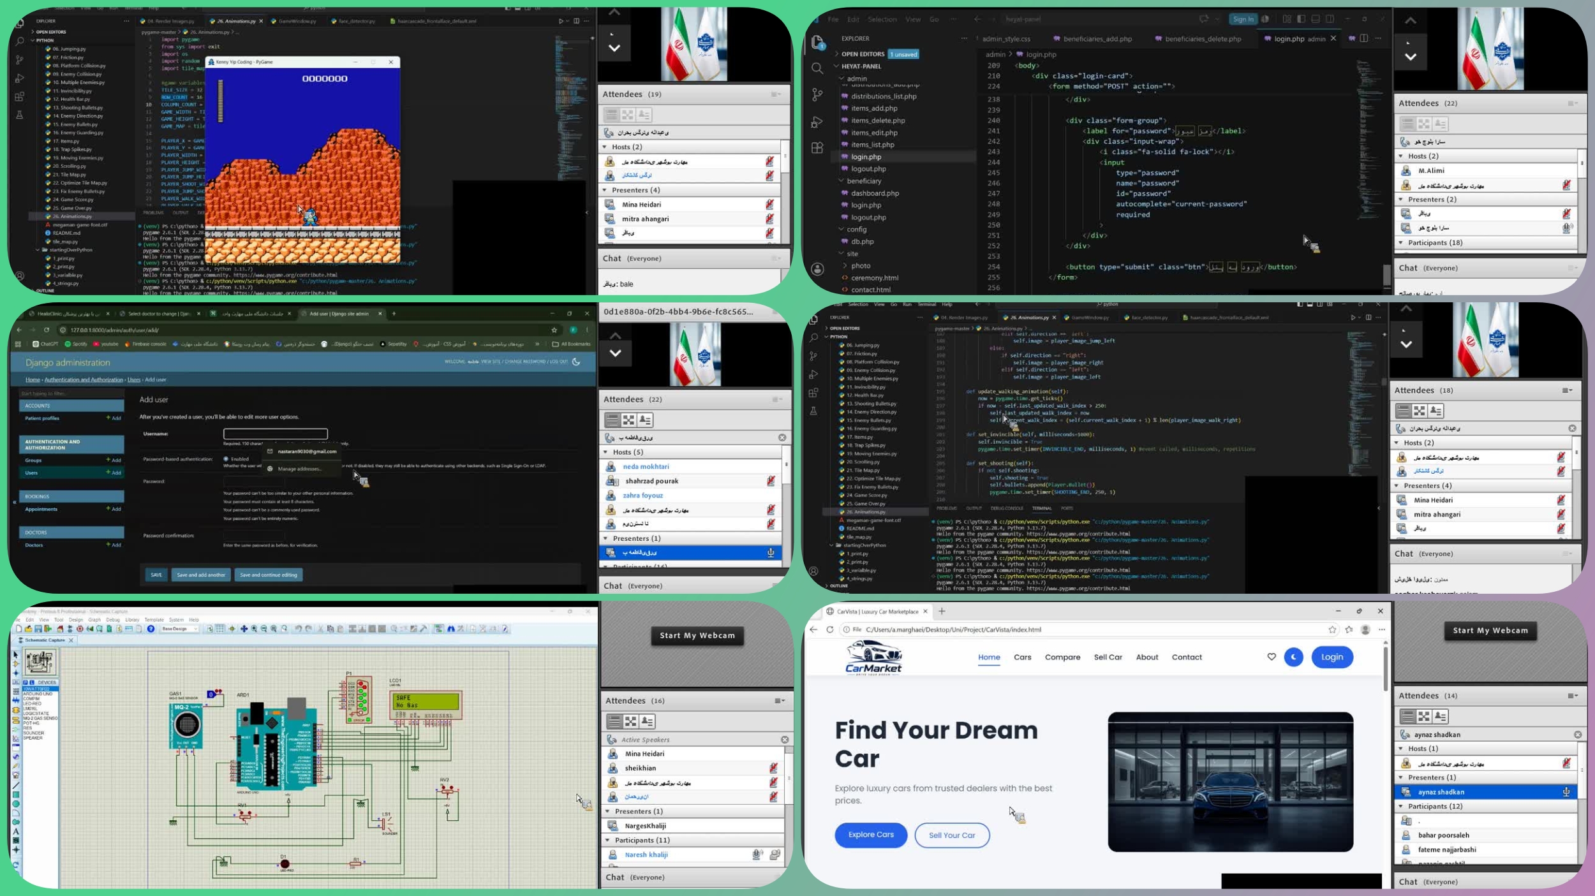
Task: Click the microphone icon in aynaz shadkan presenter row
Action: click(x=1566, y=792)
